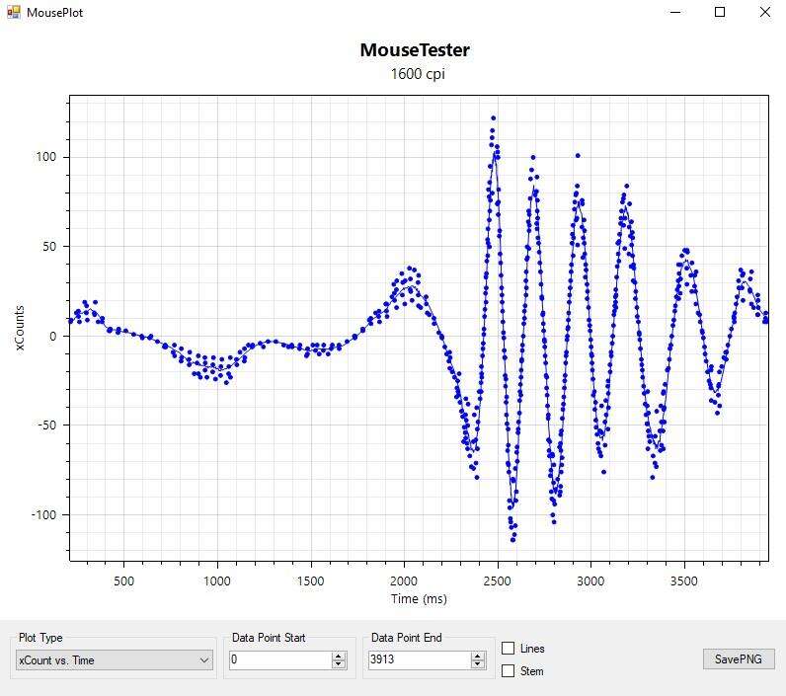Click the xCounts vertical axis label

pos(21,326)
